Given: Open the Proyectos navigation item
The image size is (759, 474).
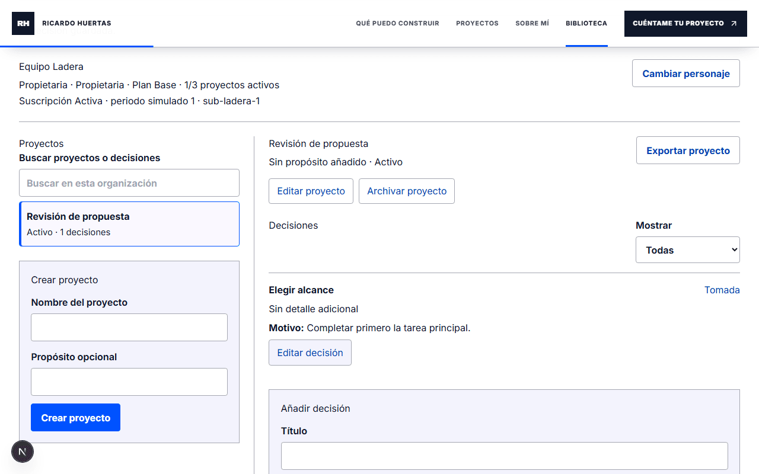Looking at the screenshot, I should [477, 24].
